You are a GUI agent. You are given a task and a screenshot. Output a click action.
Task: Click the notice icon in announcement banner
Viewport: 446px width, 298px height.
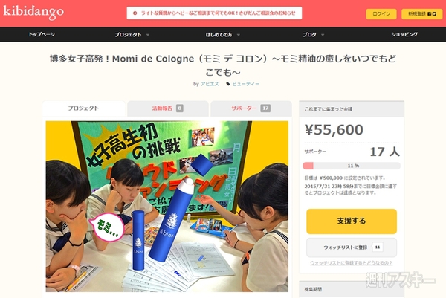pos(135,13)
